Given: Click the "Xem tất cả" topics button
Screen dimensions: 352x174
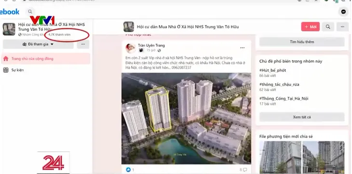Looking at the screenshot, I should 302,117.
